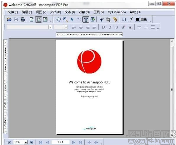Click the 32% zoom value field
This screenshot has width=176, height=145.
[x=18, y=142]
